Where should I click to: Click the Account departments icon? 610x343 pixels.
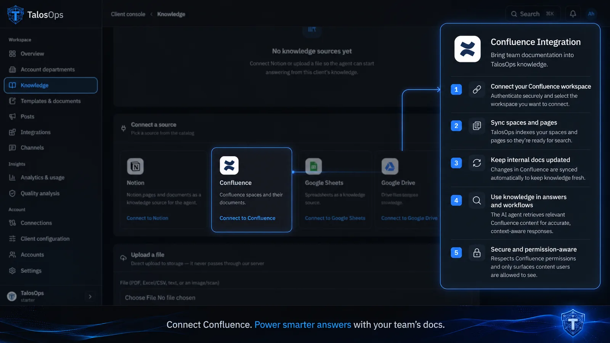(13, 69)
